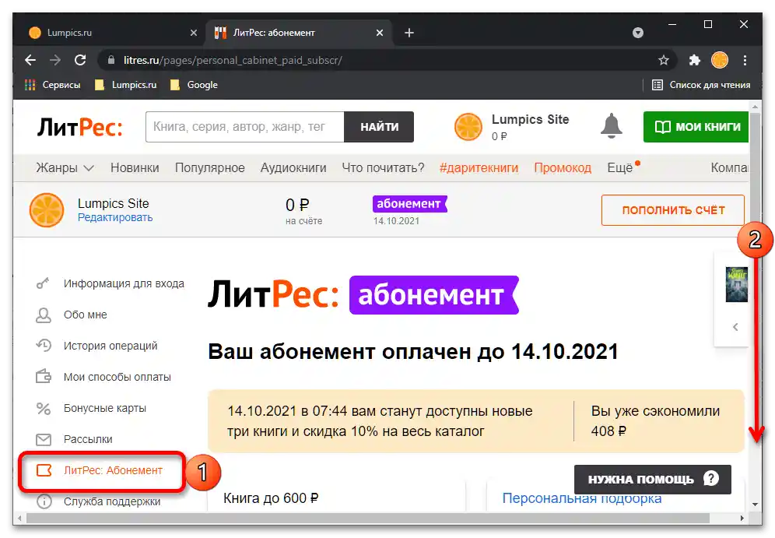Click the envelope icon beside Рассылки
Screen dimensions: 775x538
(x=44, y=440)
